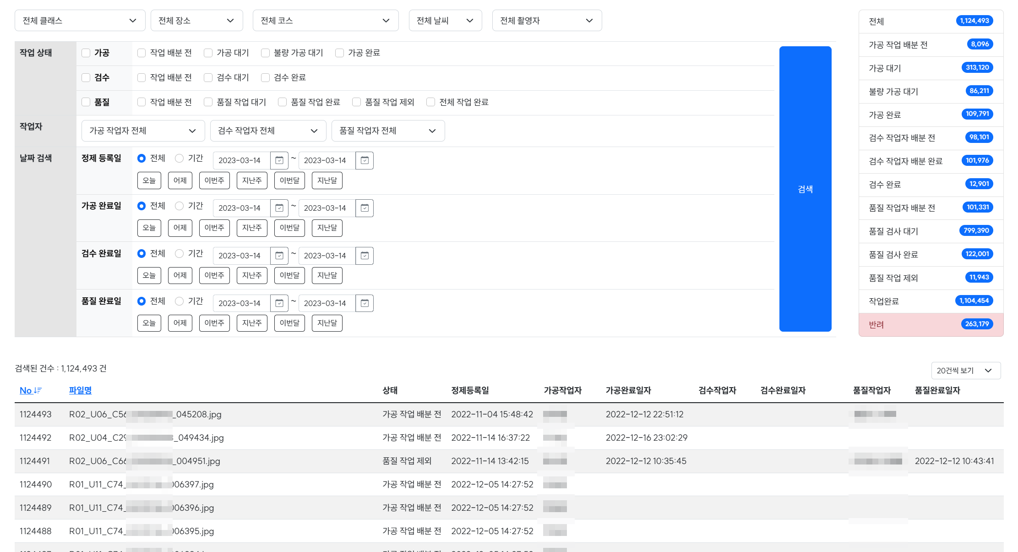Open start date calendar for 품질 완료일

(279, 303)
